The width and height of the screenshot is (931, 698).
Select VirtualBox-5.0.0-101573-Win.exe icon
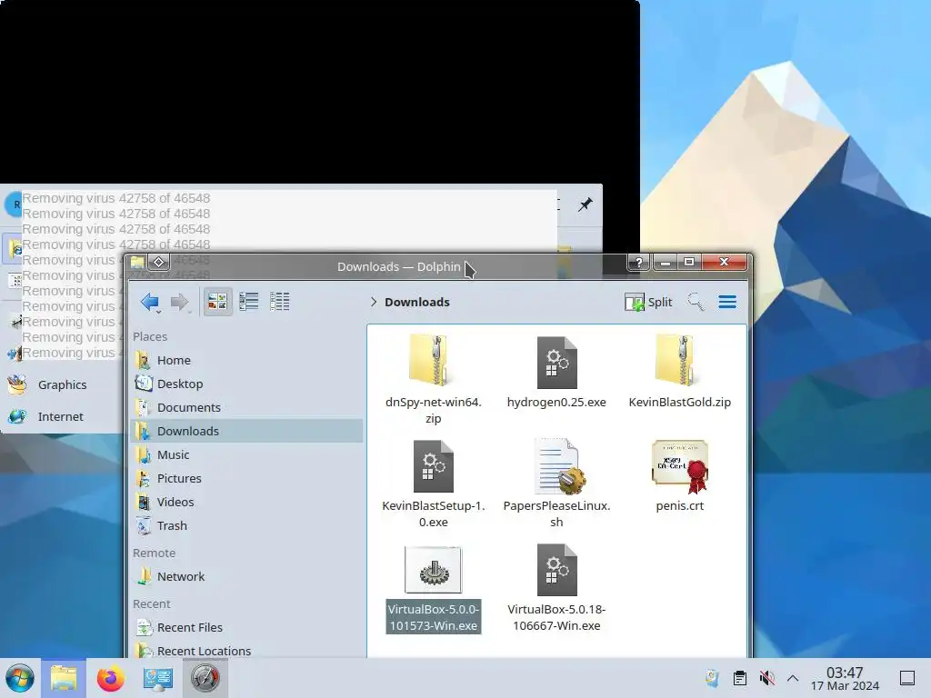click(x=434, y=571)
